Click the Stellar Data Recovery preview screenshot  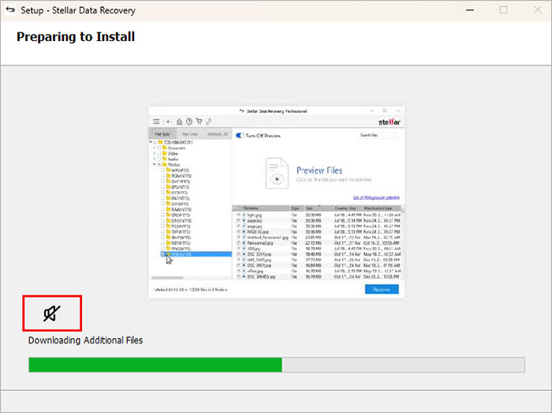[277, 202]
